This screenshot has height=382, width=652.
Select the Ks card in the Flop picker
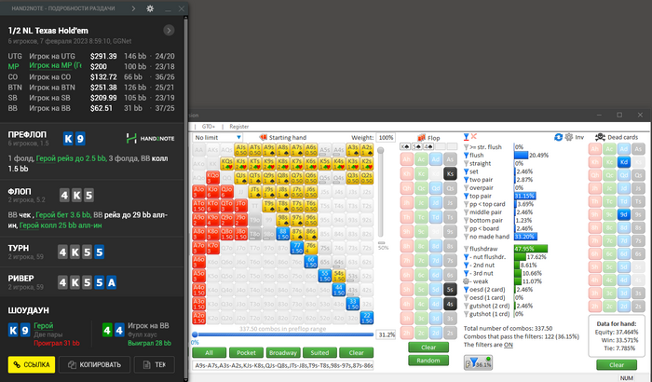click(x=450, y=173)
